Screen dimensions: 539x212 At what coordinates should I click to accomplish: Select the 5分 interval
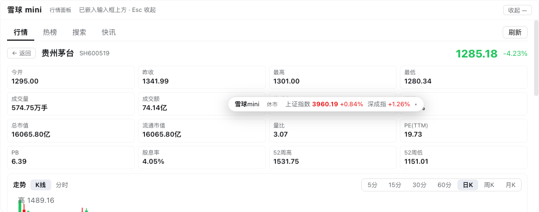tap(372, 185)
